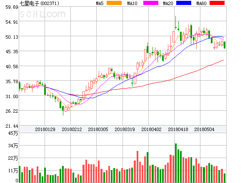Click the 21.44 price axis label
Image resolution: width=250 pixels, height=183 pixels.
pyautogui.click(x=12, y=126)
